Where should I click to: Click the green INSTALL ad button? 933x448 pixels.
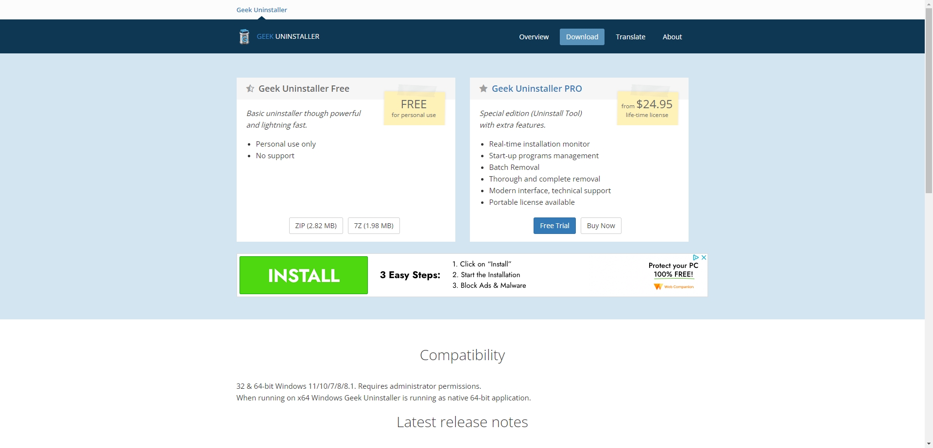(x=304, y=275)
